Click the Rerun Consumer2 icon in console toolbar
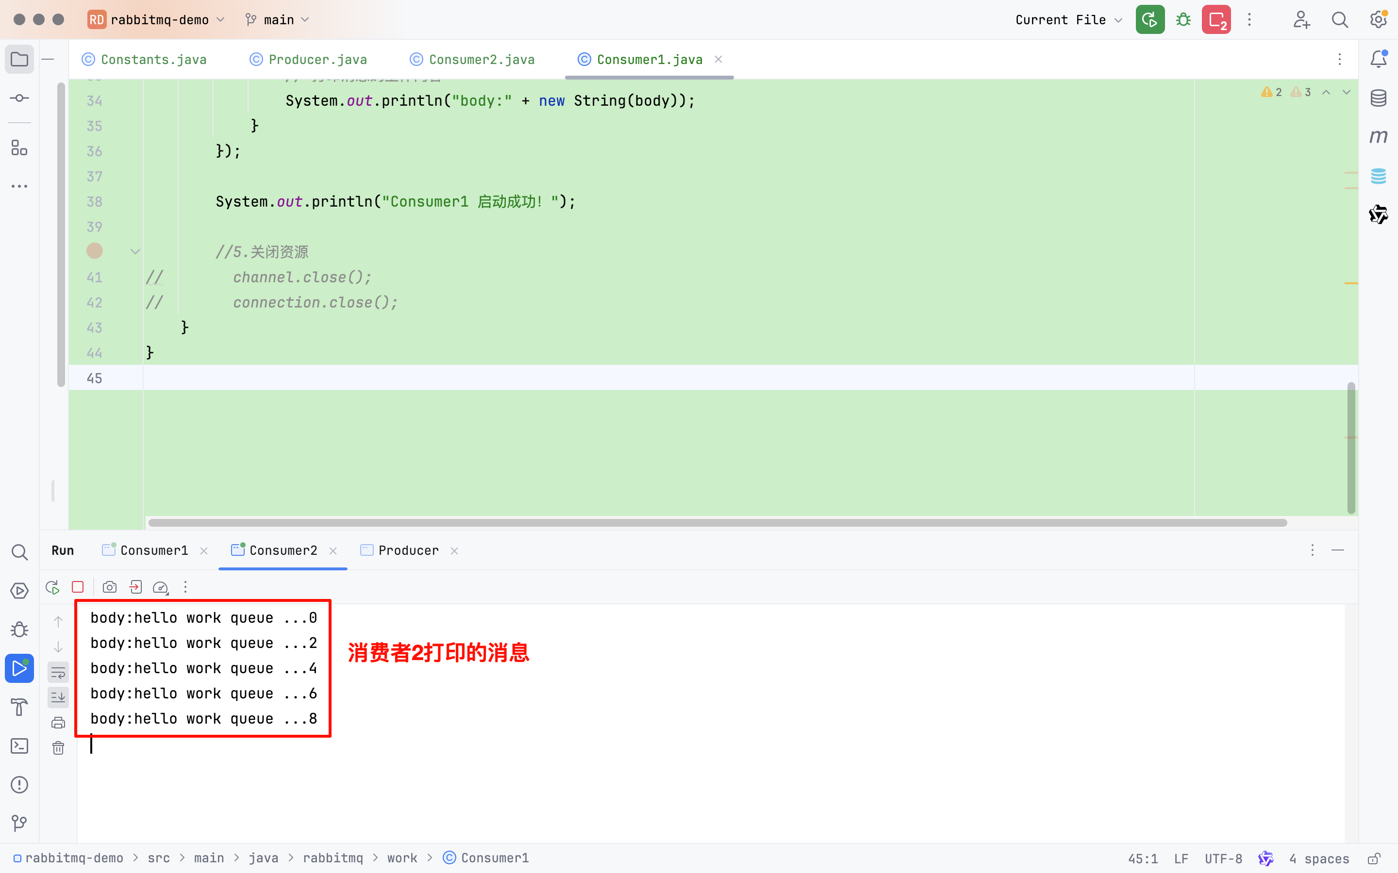 pos(52,587)
